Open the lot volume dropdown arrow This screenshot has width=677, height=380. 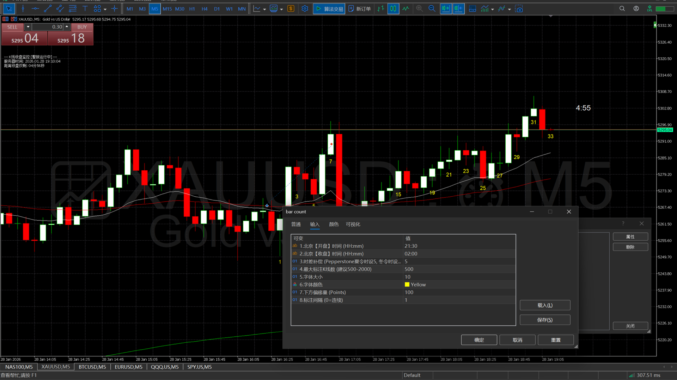[28, 27]
